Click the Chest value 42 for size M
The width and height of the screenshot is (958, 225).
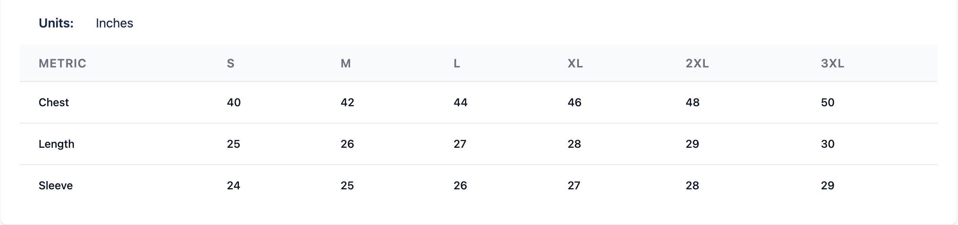coord(347,103)
